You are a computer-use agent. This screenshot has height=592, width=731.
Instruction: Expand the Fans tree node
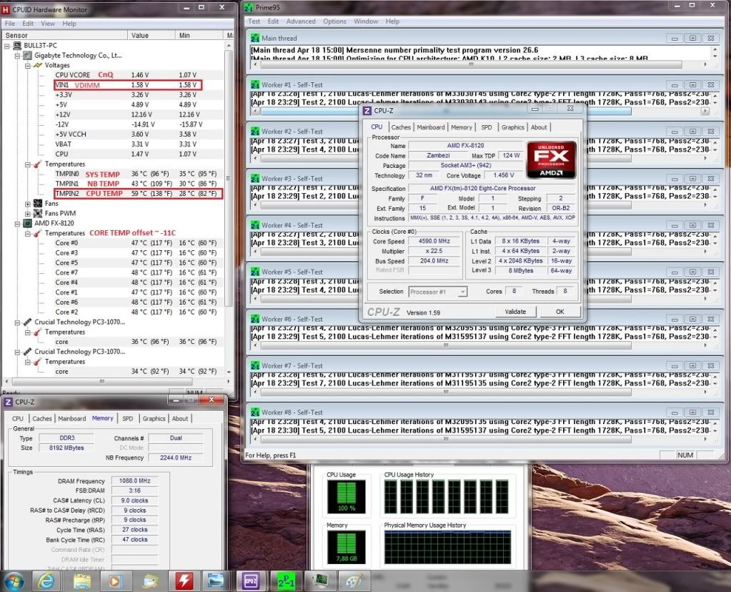[x=27, y=204]
